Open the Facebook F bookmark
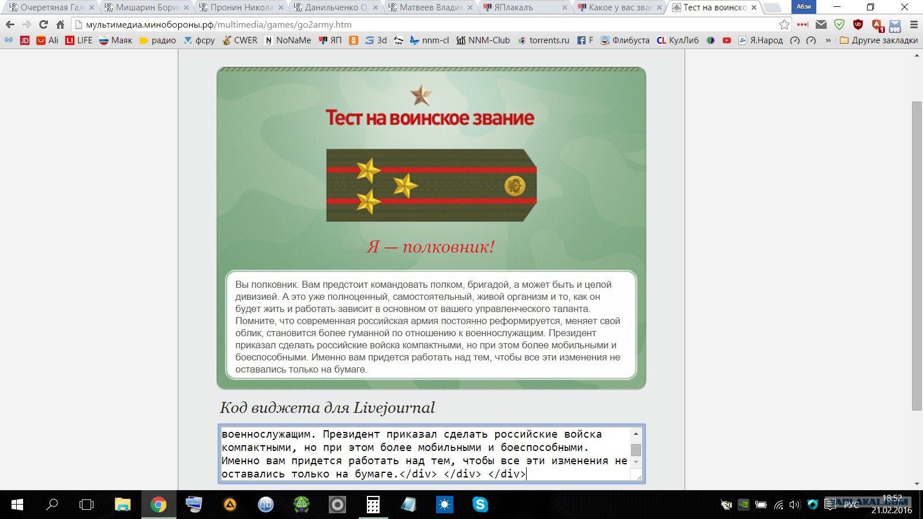Screen dimensions: 923x519 pyautogui.click(x=585, y=40)
